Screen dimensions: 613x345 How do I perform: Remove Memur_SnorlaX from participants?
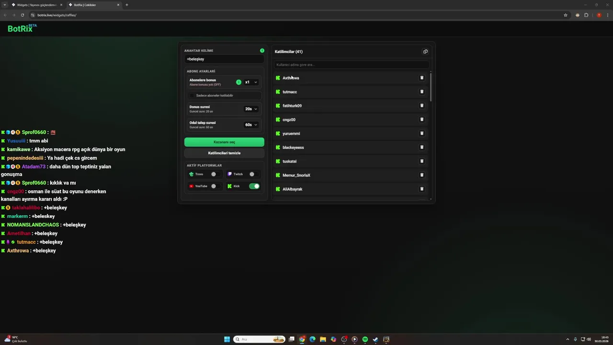pyautogui.click(x=422, y=175)
